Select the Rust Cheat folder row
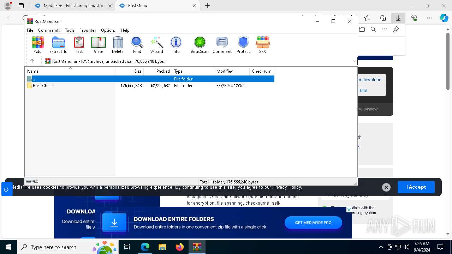The height and width of the screenshot is (254, 452). coord(150,86)
